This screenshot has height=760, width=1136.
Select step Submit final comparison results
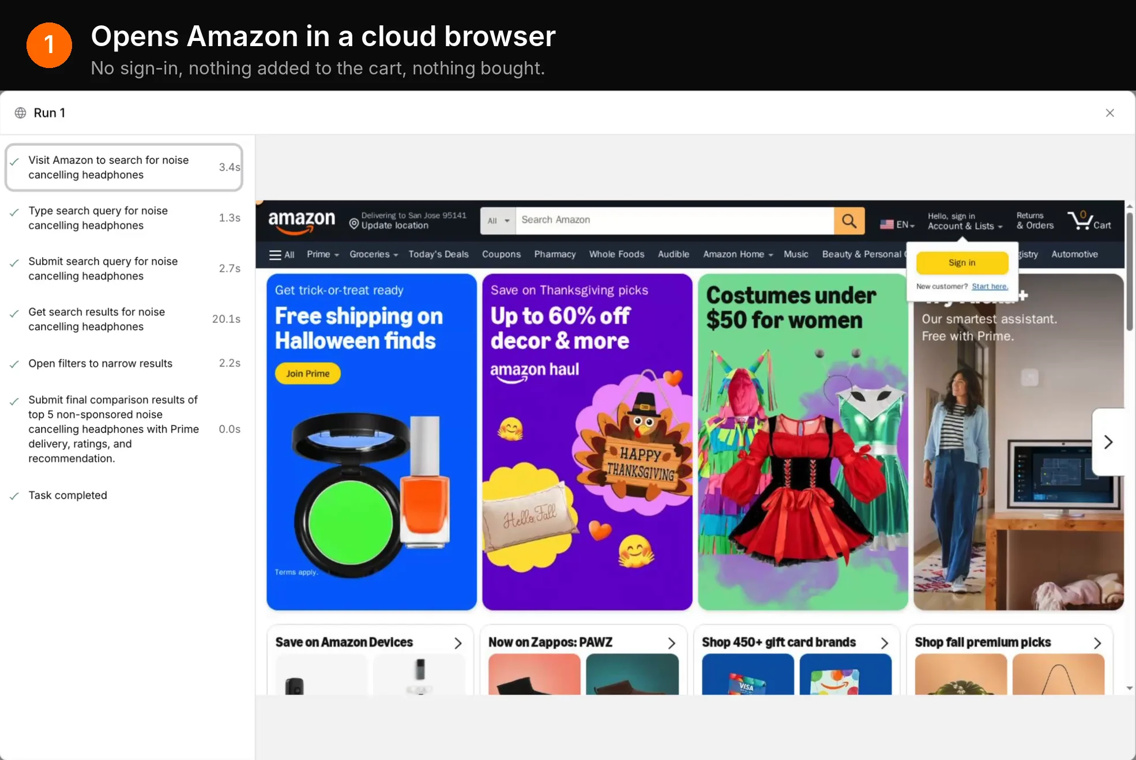coord(124,429)
